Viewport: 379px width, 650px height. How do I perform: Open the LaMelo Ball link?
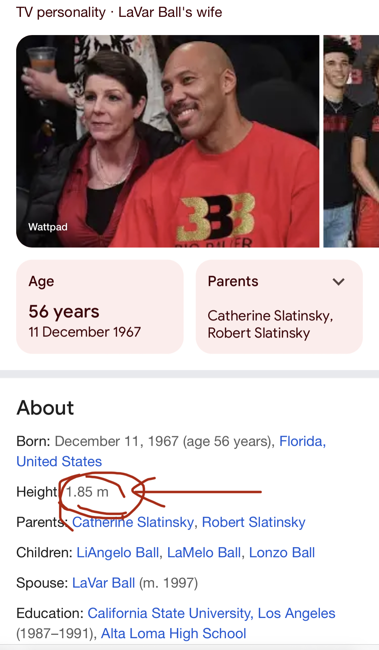coord(204,552)
